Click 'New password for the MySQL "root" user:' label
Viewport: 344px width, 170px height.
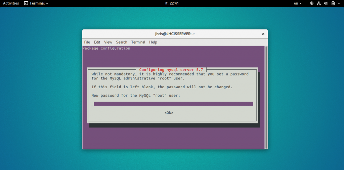pos(136,96)
